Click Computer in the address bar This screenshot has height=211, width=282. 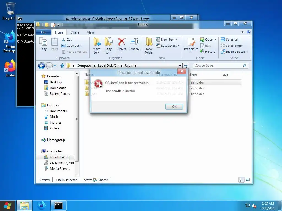point(84,66)
